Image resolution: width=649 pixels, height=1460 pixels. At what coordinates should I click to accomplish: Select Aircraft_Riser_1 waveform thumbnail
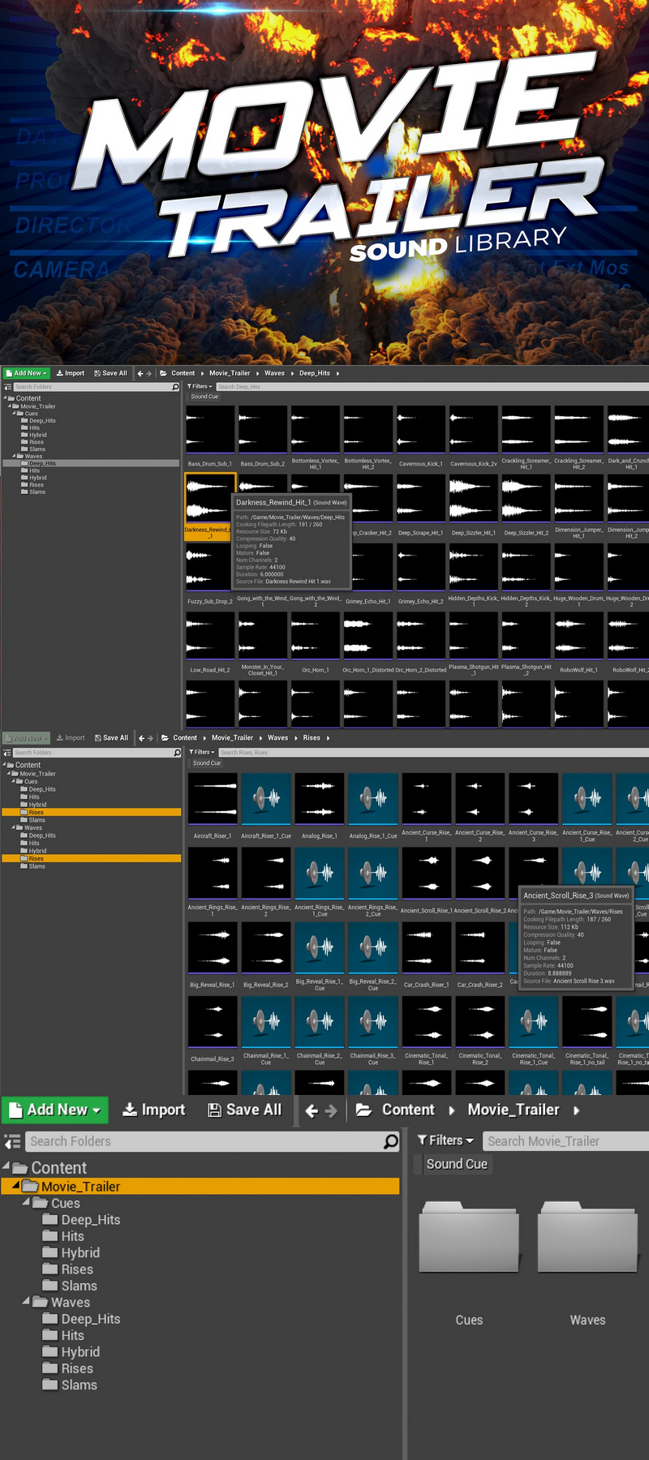(213, 798)
